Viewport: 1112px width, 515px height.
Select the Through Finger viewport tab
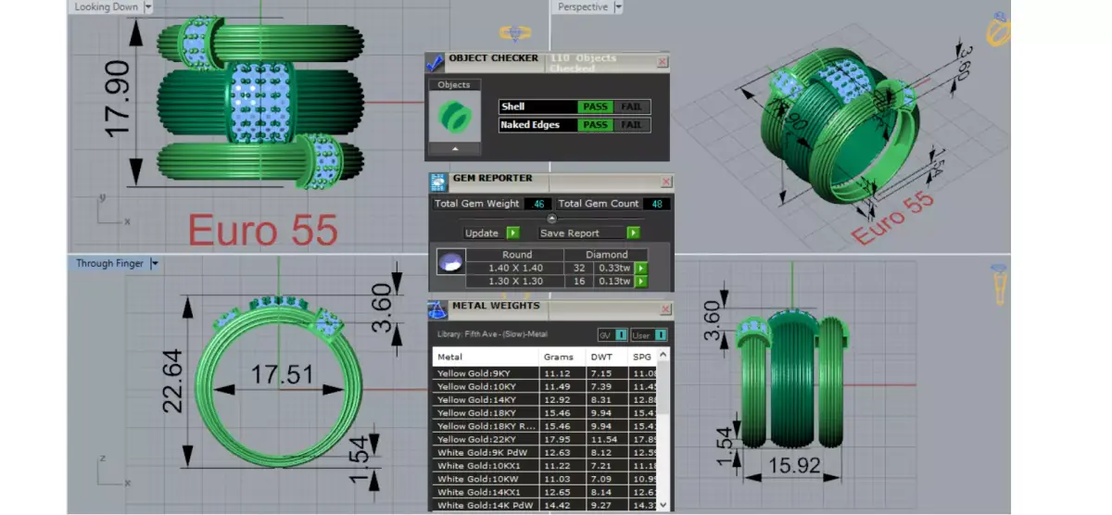[109, 264]
